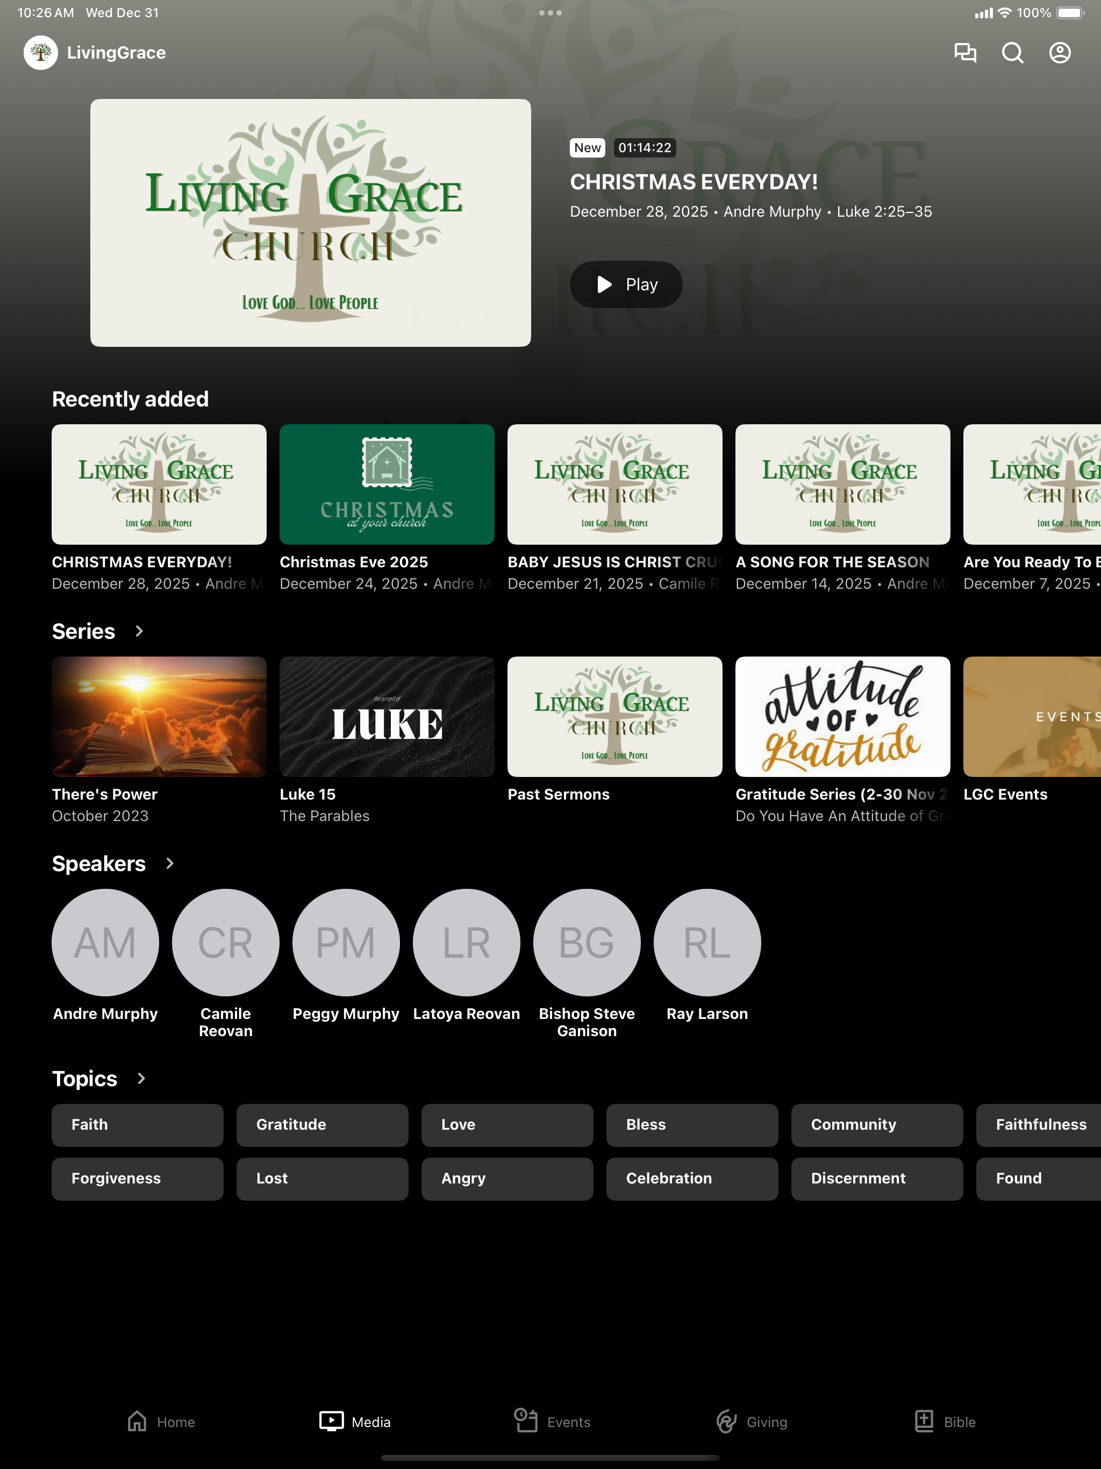Play the CHRISTMAS EVERYDAY! sermon
Screen dimensions: 1101x1469
626,284
